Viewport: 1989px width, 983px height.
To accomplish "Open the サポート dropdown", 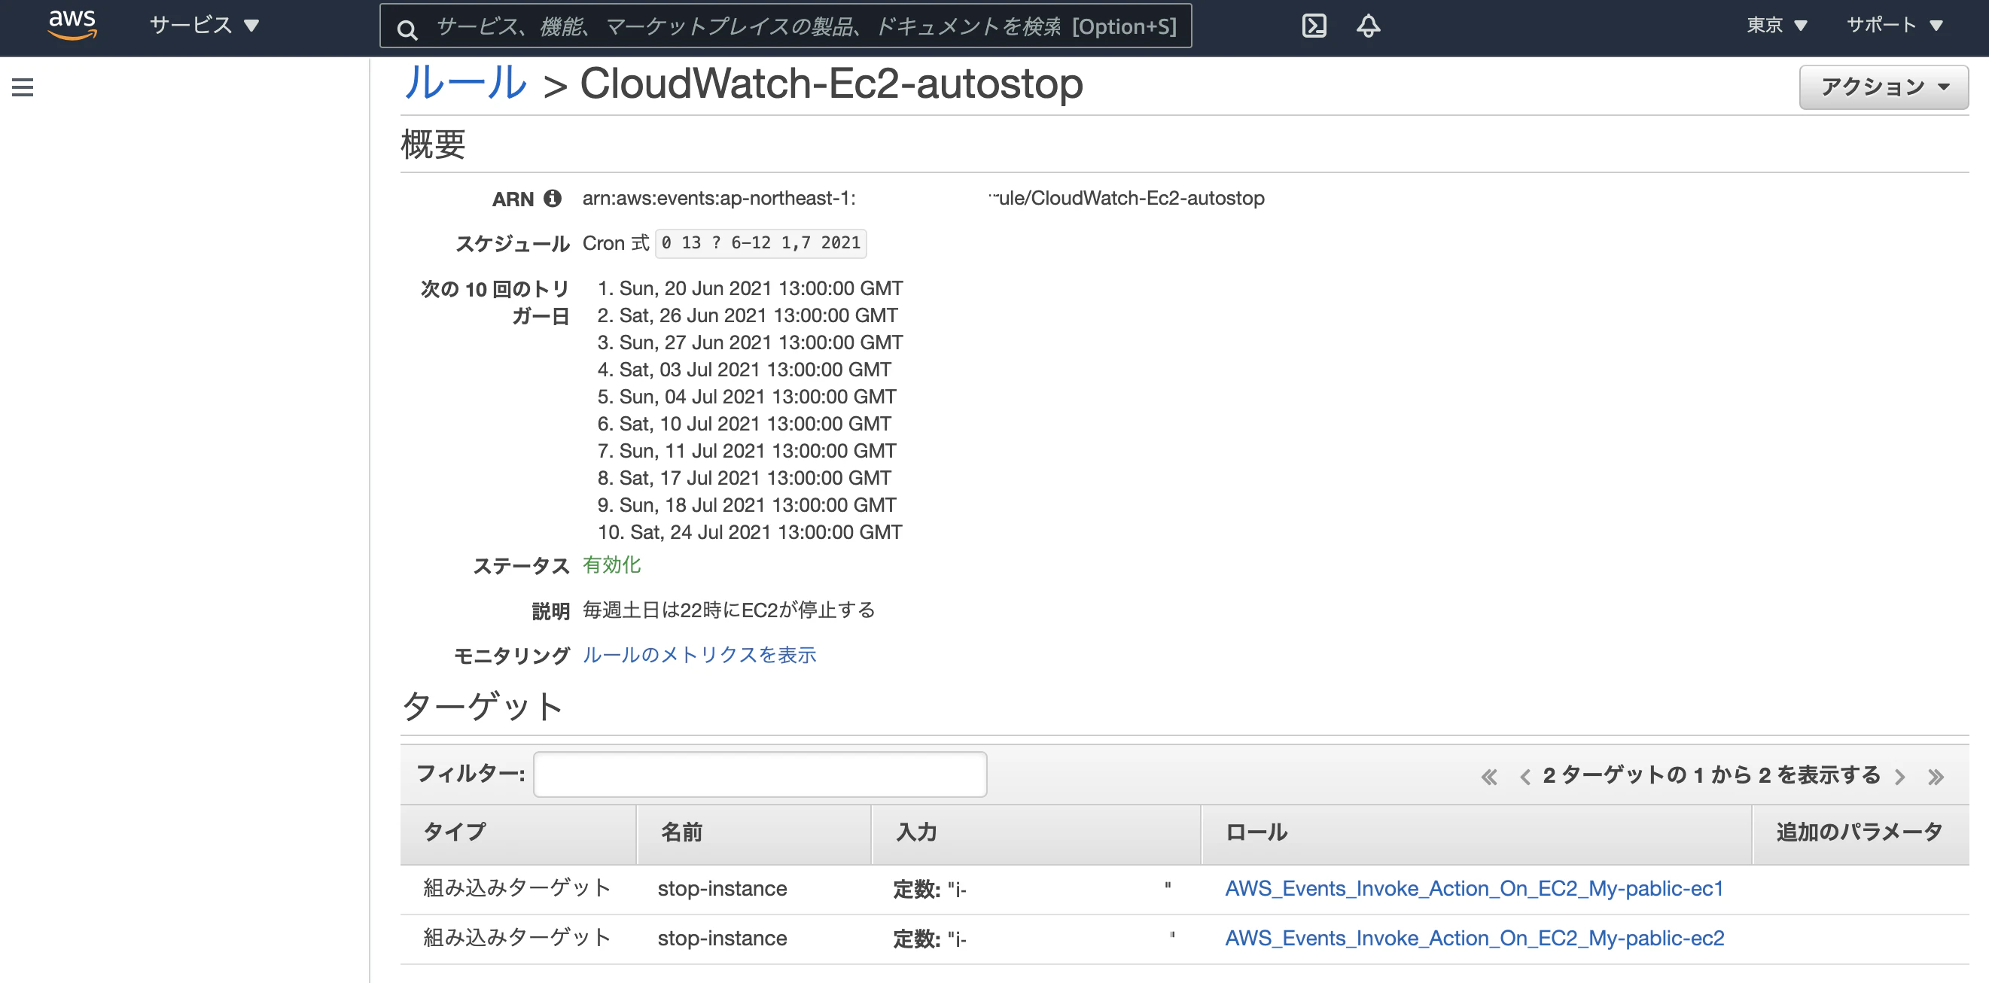I will pos(1894,26).
